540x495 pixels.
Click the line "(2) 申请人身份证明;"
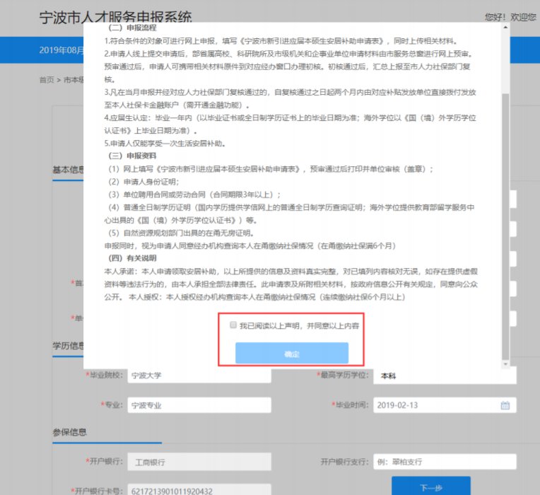click(x=143, y=182)
